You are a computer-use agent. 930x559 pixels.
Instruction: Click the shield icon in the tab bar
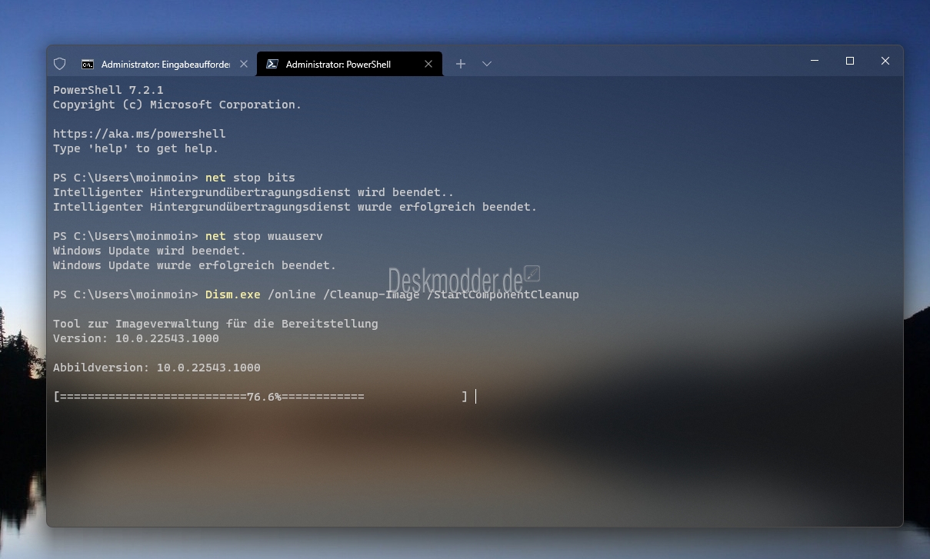60,64
